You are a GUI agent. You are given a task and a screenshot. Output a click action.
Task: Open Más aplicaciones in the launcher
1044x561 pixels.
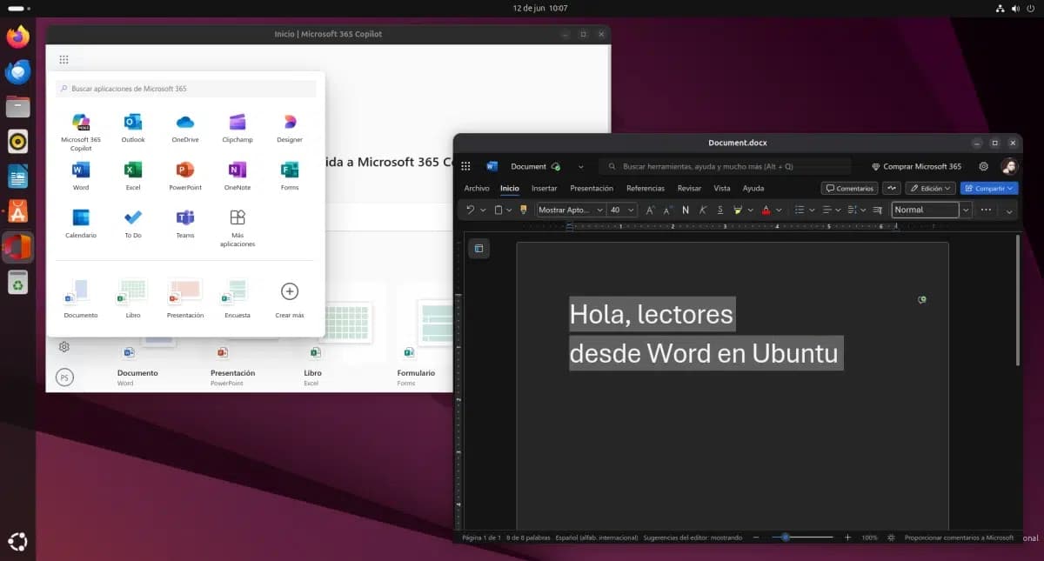point(238,228)
